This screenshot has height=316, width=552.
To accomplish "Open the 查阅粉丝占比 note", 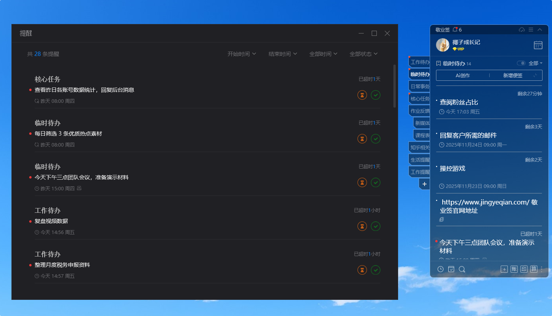I will (459, 102).
